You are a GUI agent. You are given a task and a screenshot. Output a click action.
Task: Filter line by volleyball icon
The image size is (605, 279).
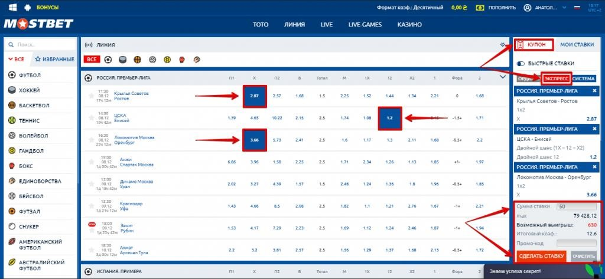click(152, 60)
